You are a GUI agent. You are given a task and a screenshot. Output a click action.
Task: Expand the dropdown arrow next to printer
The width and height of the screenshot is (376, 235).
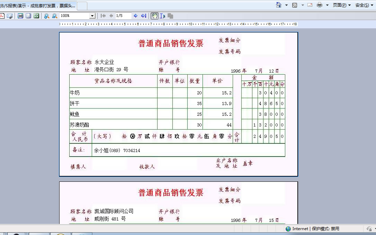coord(327,5)
